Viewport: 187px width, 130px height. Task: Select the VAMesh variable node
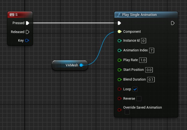click(x=70, y=65)
